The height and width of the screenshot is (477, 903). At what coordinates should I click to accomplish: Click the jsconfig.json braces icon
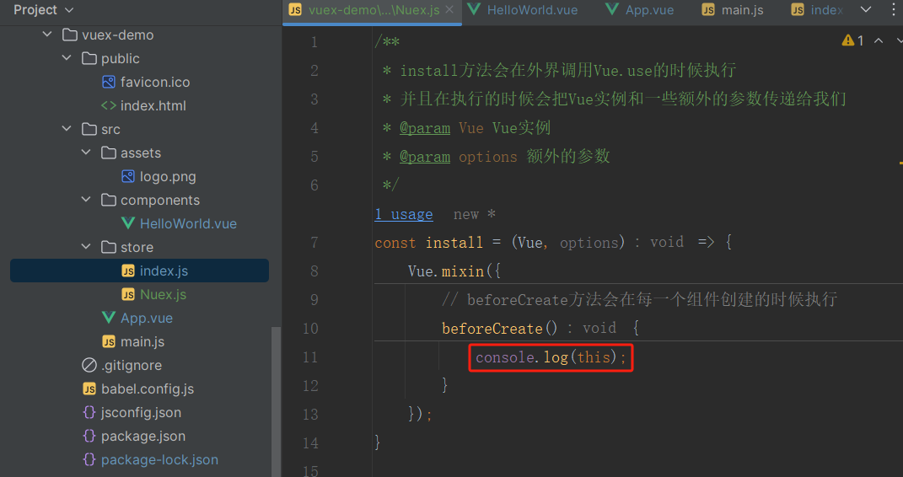click(x=89, y=413)
